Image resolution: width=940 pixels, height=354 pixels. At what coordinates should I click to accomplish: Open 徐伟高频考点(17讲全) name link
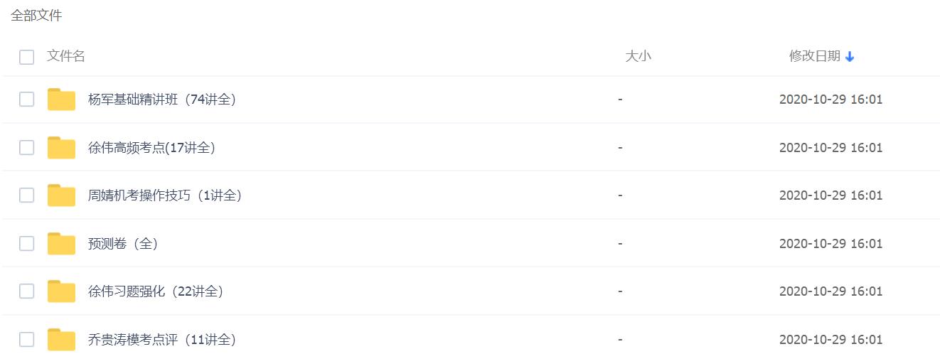151,148
